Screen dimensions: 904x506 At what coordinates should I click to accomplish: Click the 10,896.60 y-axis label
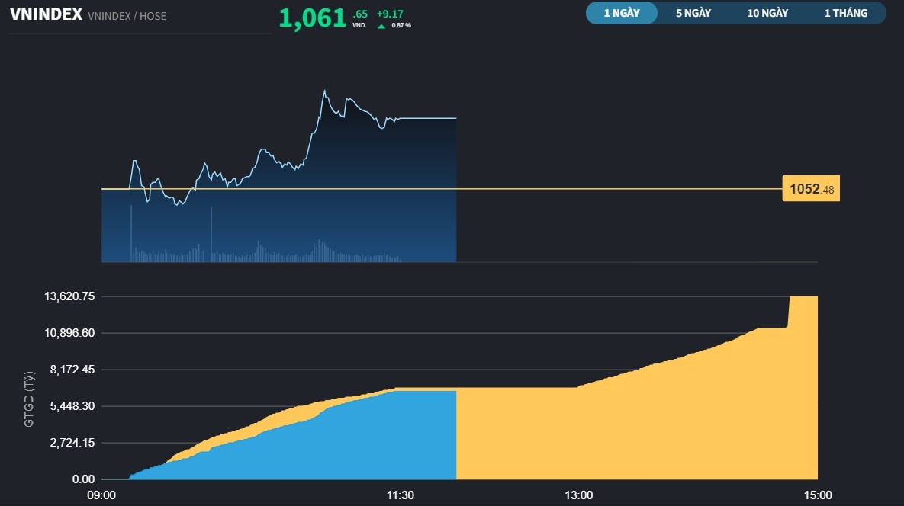pyautogui.click(x=67, y=333)
